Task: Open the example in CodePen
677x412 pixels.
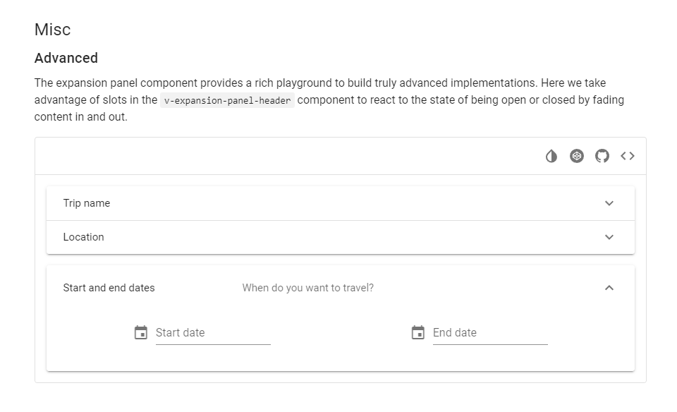Action: pos(577,156)
